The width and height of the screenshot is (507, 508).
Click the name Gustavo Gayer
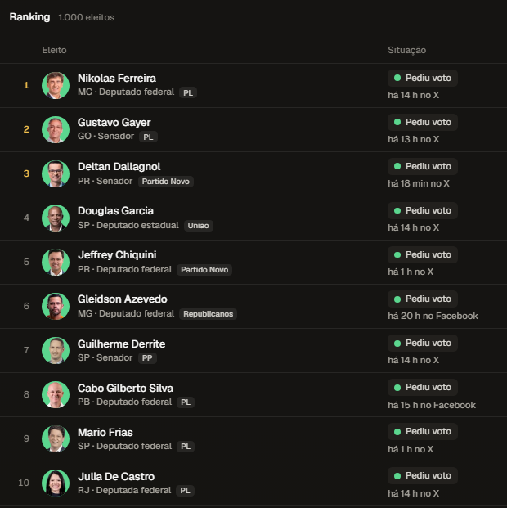point(114,123)
